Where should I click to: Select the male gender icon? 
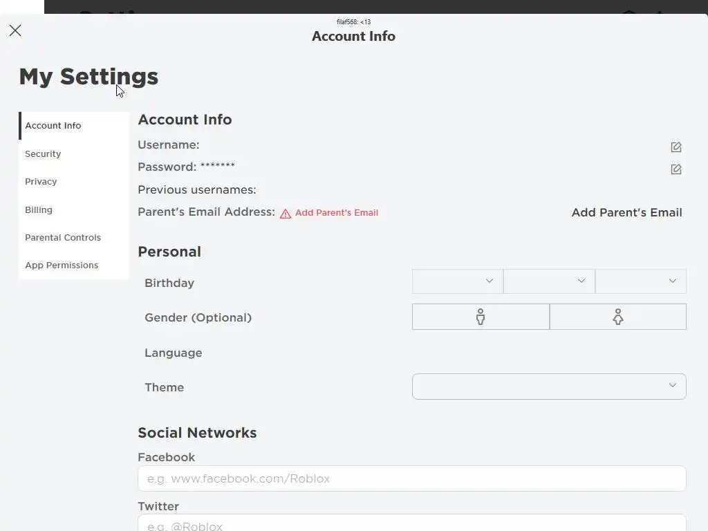(x=481, y=317)
